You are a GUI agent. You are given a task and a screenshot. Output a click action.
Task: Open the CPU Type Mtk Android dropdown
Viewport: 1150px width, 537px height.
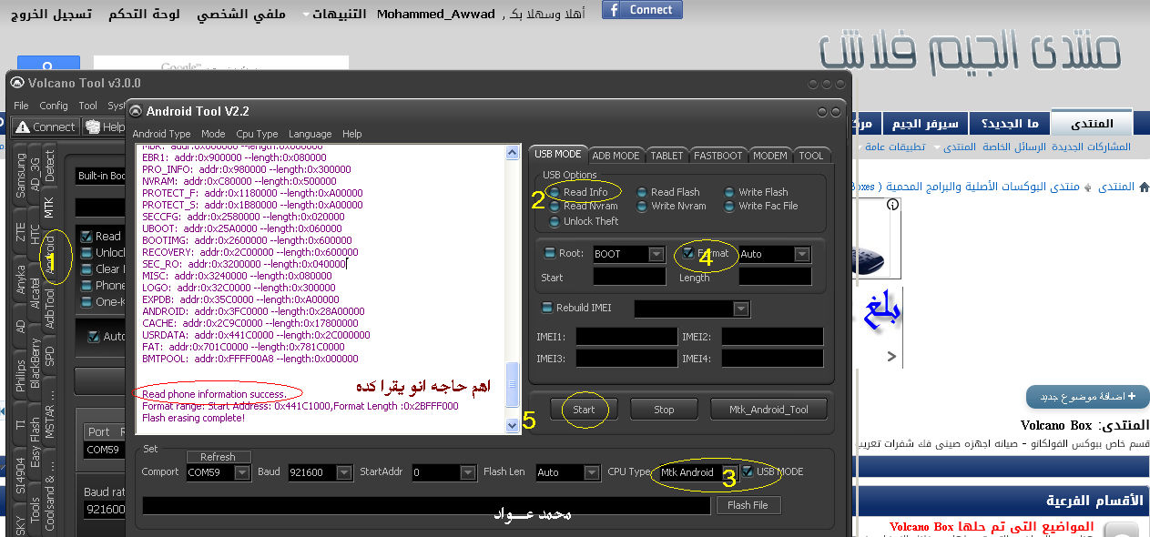click(730, 472)
